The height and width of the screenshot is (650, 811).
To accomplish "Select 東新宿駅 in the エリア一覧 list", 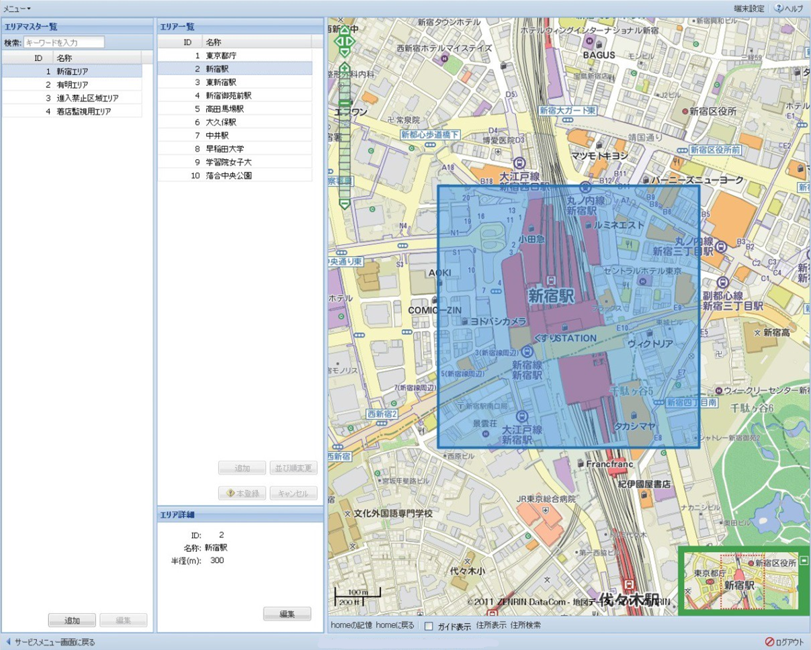I will (235, 82).
